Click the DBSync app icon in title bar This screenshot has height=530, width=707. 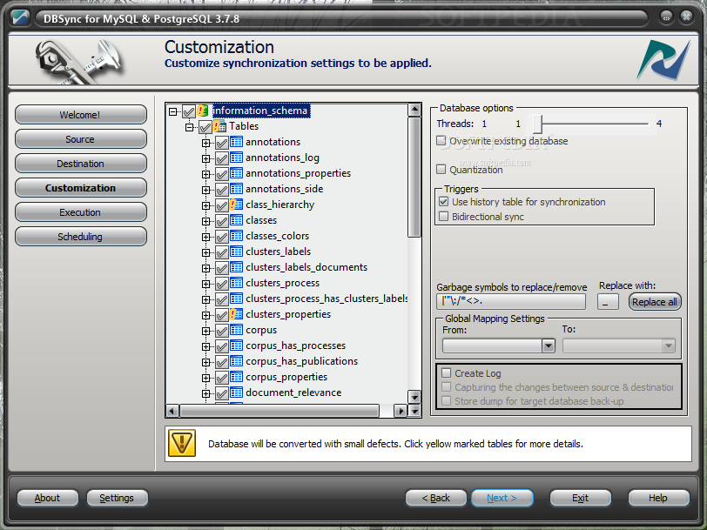click(20, 18)
